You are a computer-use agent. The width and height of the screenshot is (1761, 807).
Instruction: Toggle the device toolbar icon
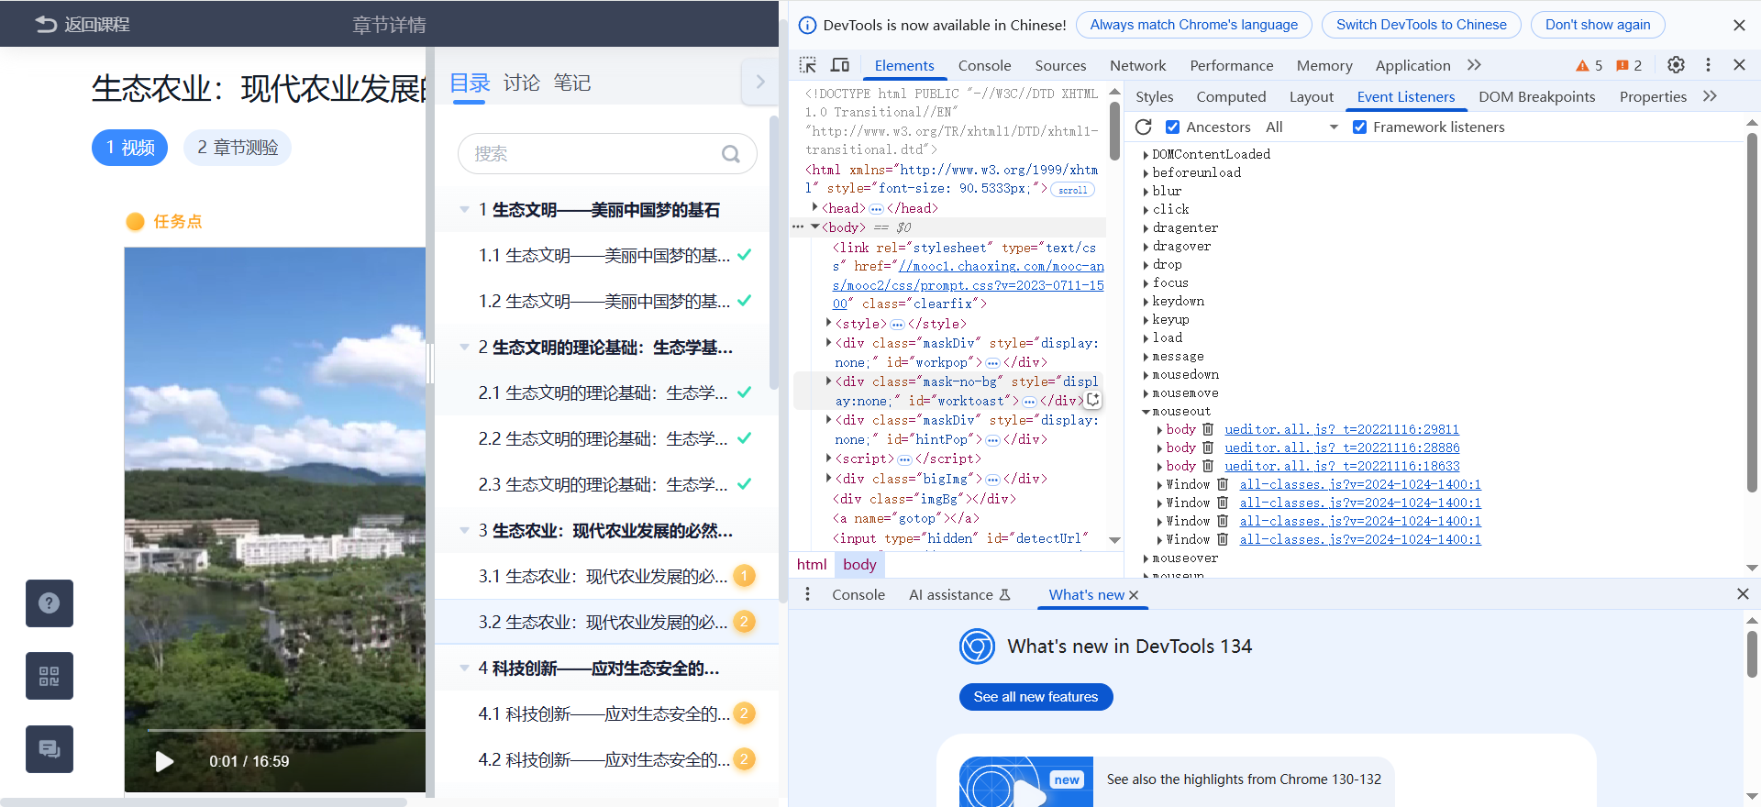tap(839, 65)
